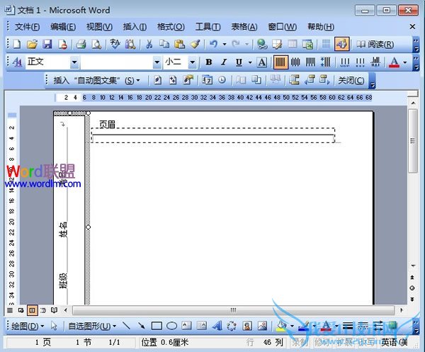Open the 插入(I) menu
Image resolution: width=425 pixels, height=352 pixels.
[x=135, y=26]
